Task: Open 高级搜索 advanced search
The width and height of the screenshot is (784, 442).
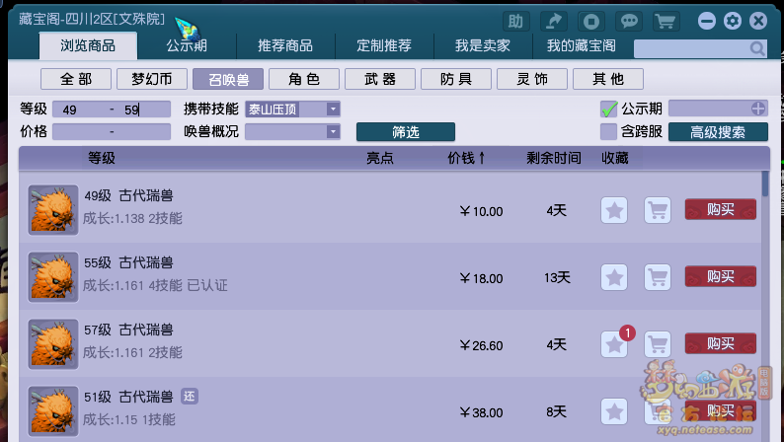Action: [x=718, y=131]
